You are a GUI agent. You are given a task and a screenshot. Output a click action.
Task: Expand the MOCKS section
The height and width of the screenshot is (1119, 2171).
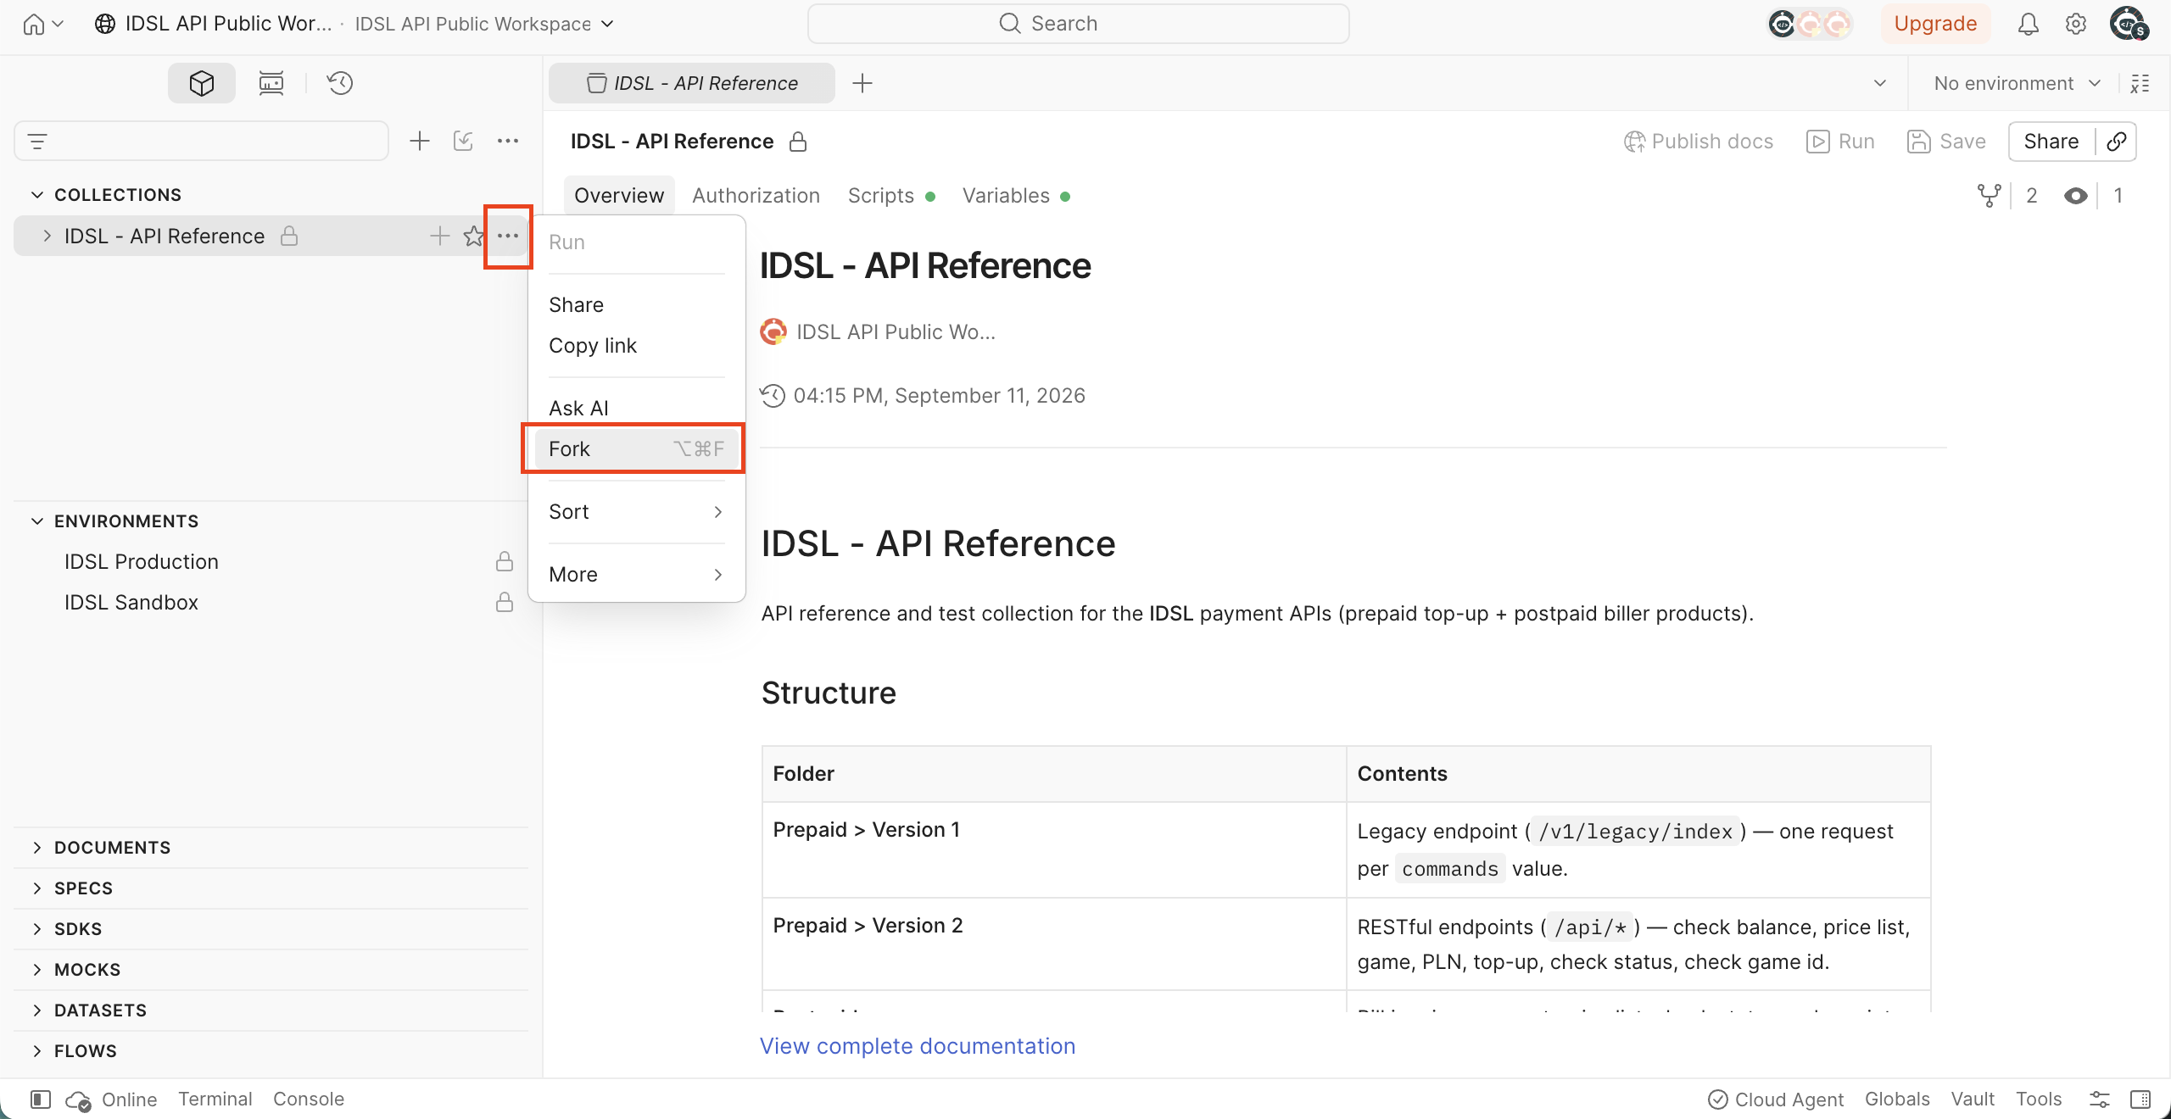37,970
